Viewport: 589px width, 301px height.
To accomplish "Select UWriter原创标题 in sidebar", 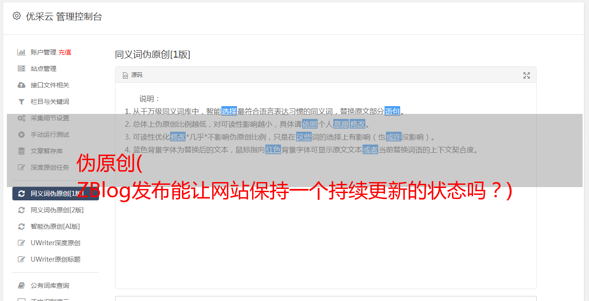I will click(x=55, y=259).
